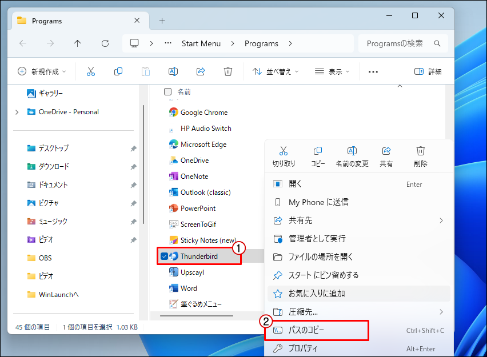
Task: Click the cut icon in the context menu
Action: coord(284,151)
